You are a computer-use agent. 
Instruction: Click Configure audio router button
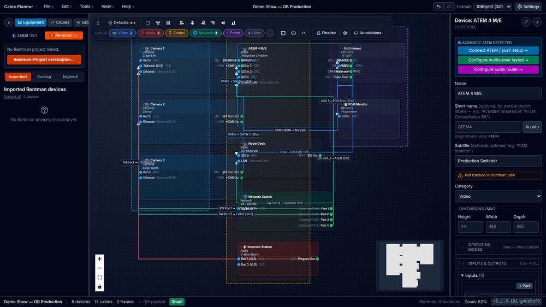pos(498,70)
